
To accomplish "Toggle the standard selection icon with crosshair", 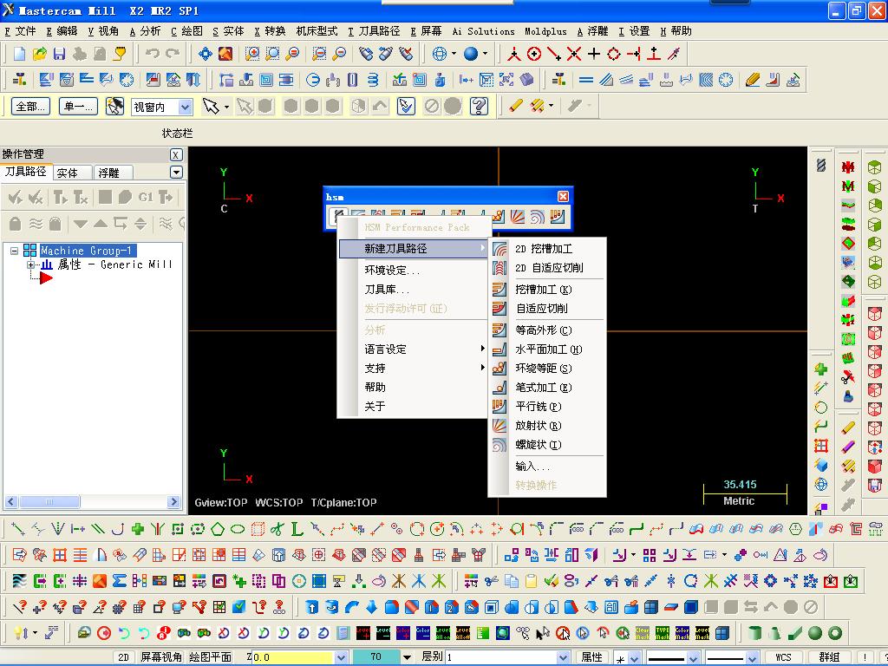I will pos(114,106).
